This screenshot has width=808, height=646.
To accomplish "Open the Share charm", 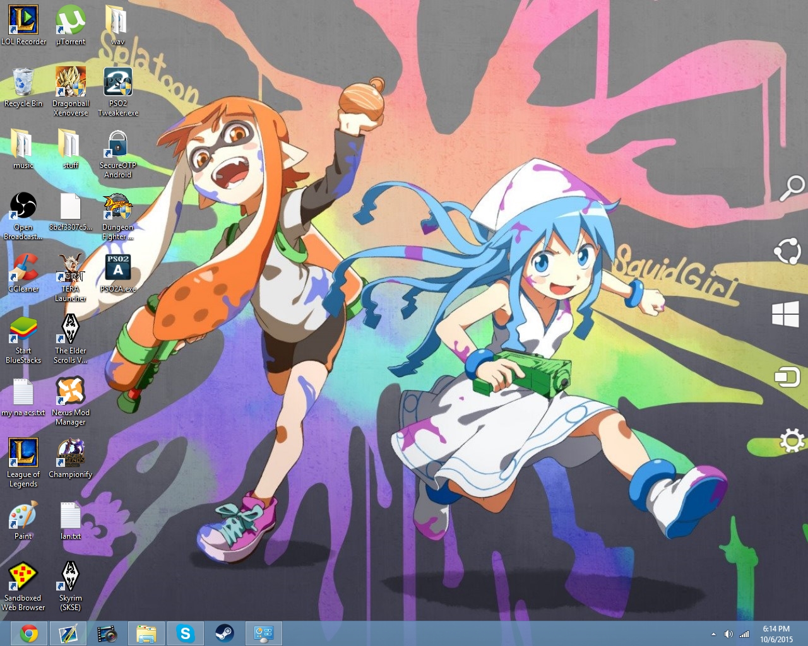I will tap(787, 250).
